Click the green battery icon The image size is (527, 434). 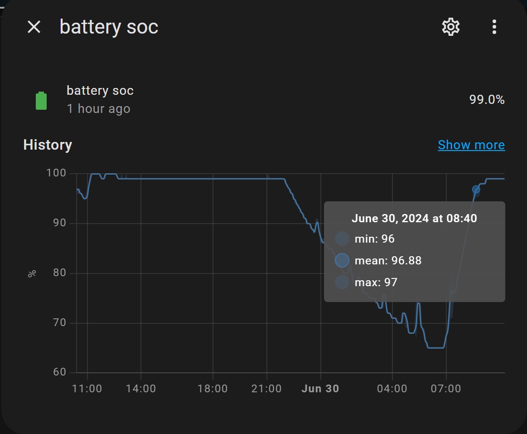click(41, 101)
